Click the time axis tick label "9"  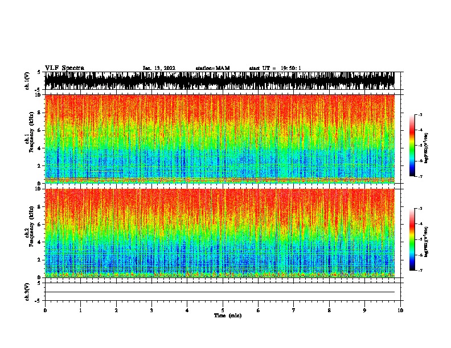[364, 310]
